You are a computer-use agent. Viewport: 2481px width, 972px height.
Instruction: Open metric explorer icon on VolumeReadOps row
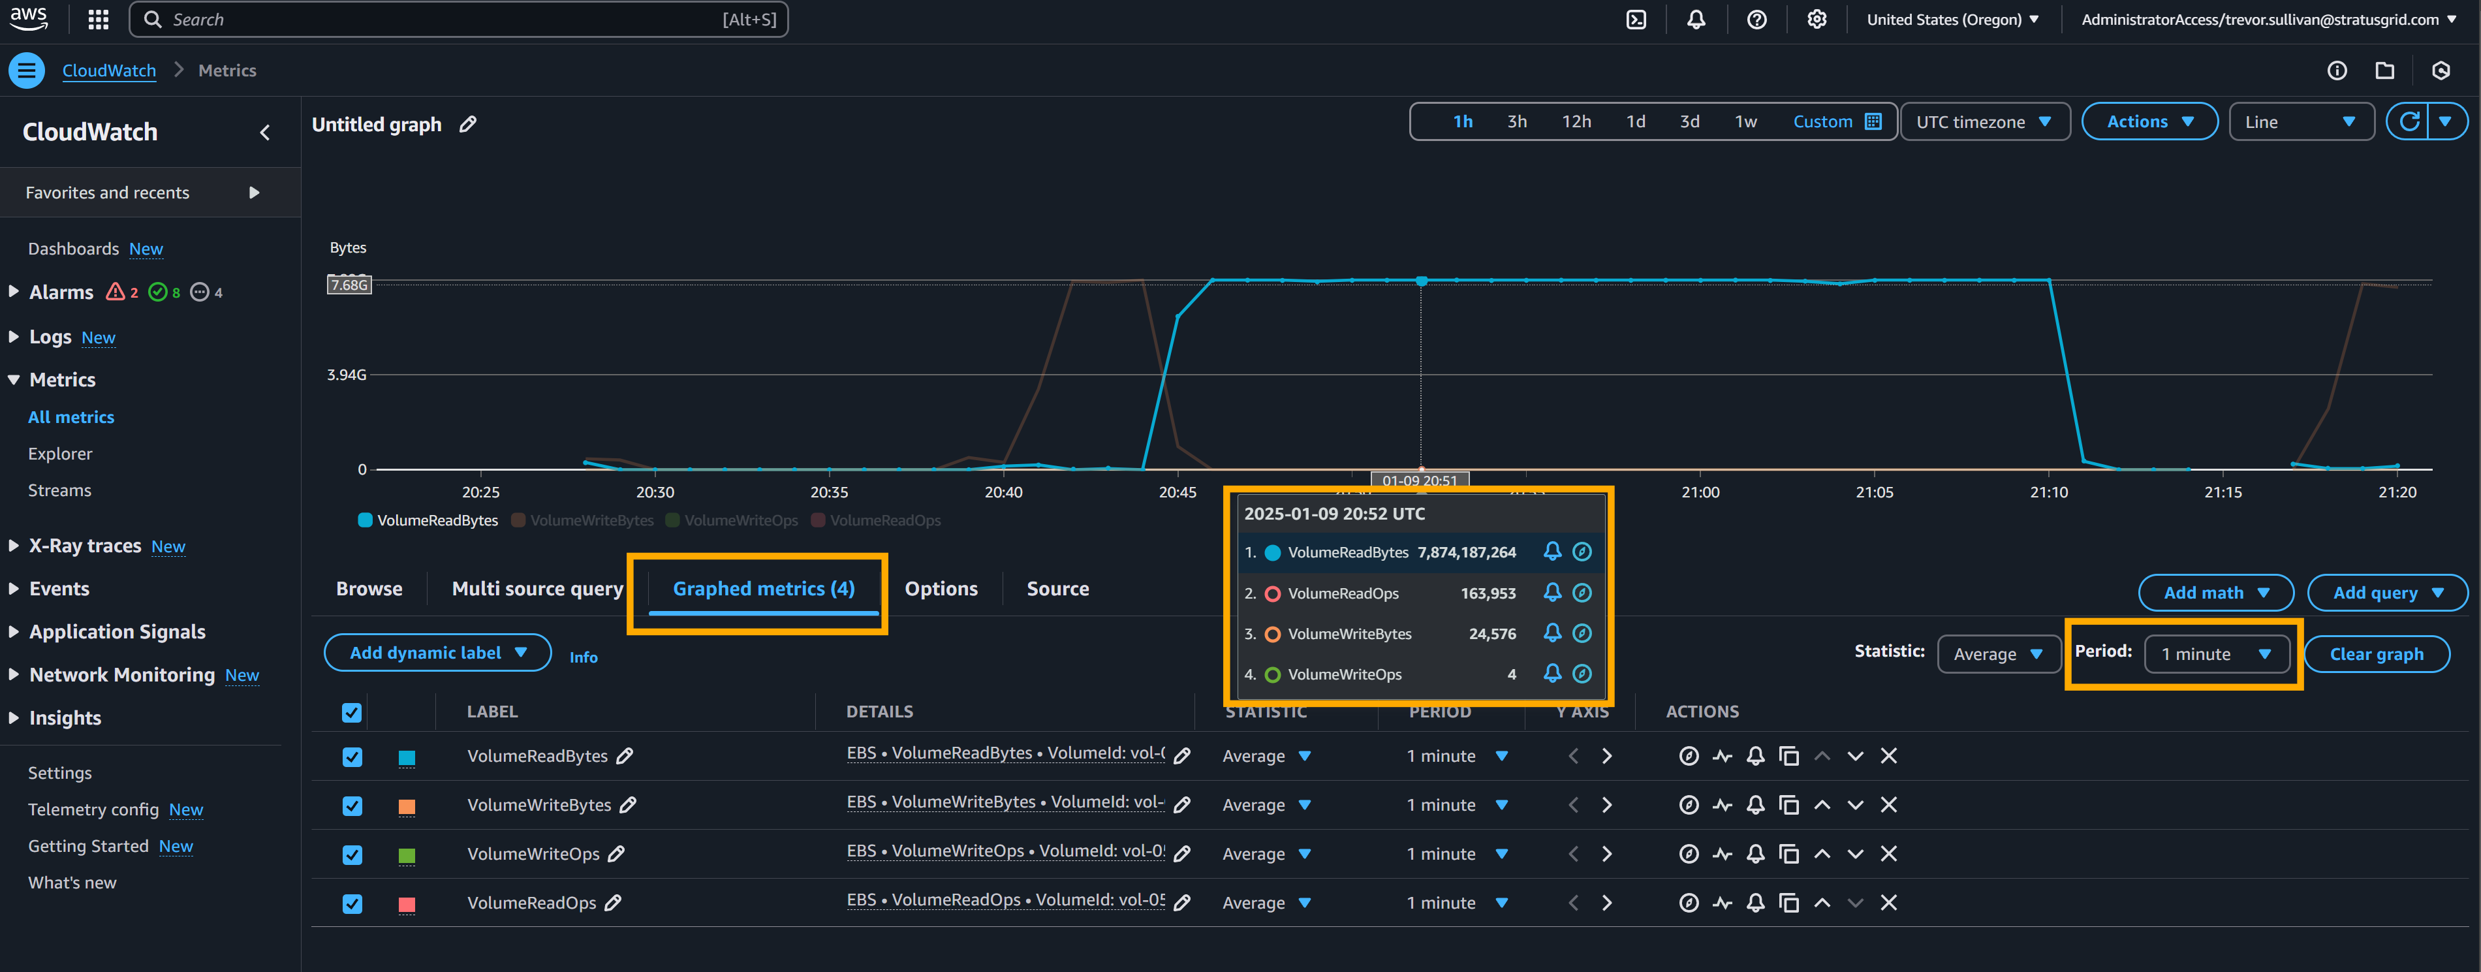(x=1689, y=903)
